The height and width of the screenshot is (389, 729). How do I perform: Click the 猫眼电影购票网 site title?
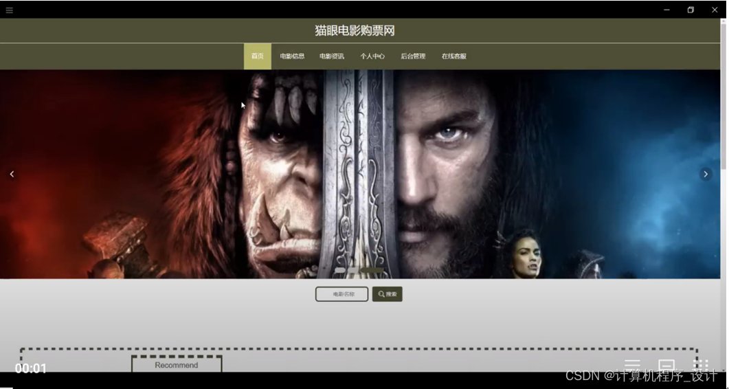click(355, 31)
